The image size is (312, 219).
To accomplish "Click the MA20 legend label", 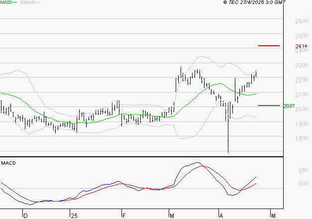I will pyautogui.click(x=6, y=2).
